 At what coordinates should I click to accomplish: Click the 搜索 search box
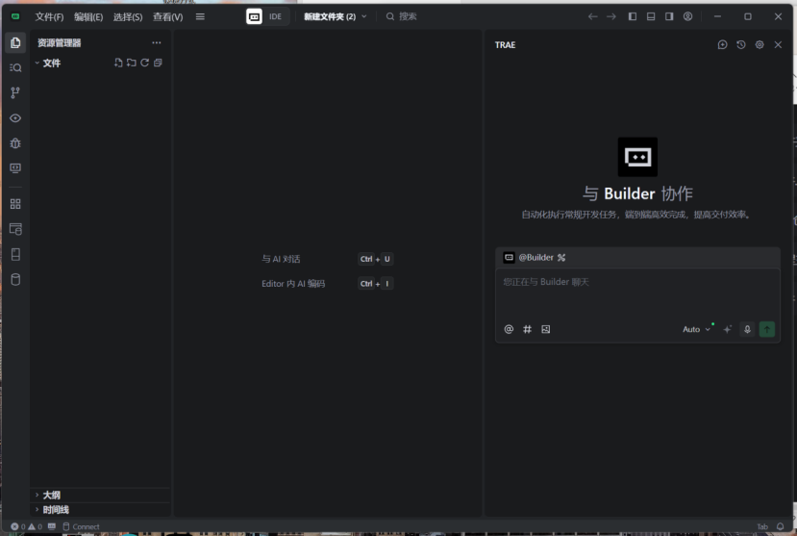pyautogui.click(x=402, y=16)
